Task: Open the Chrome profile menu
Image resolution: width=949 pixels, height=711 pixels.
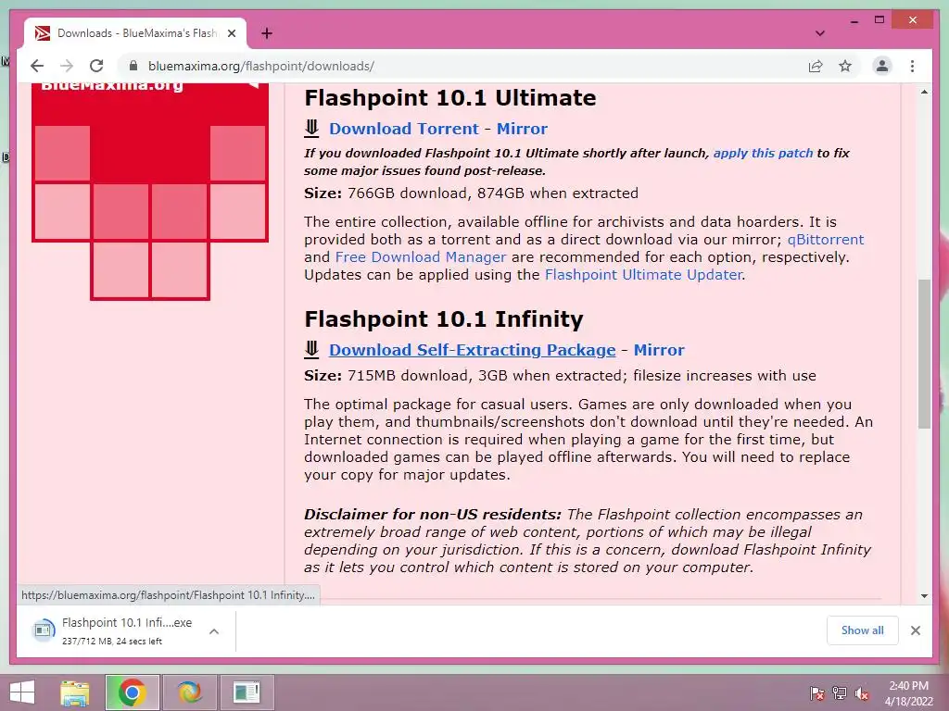Action: (882, 66)
